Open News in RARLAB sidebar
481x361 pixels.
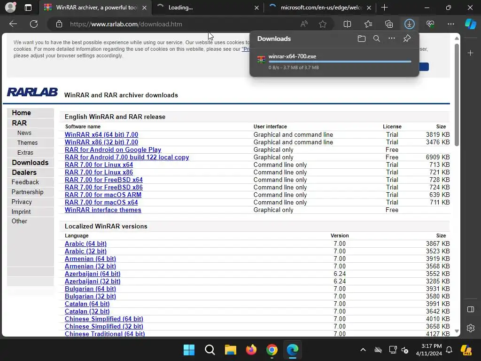tap(24, 133)
